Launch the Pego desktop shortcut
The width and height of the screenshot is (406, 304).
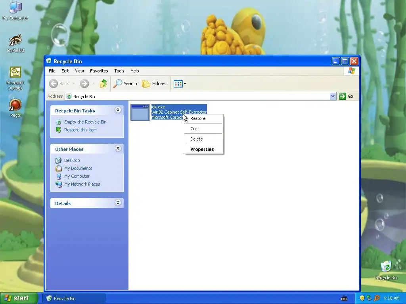click(15, 108)
